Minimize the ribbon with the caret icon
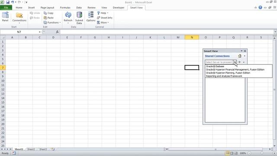The height and width of the screenshot is (156, 277). click(256, 8)
